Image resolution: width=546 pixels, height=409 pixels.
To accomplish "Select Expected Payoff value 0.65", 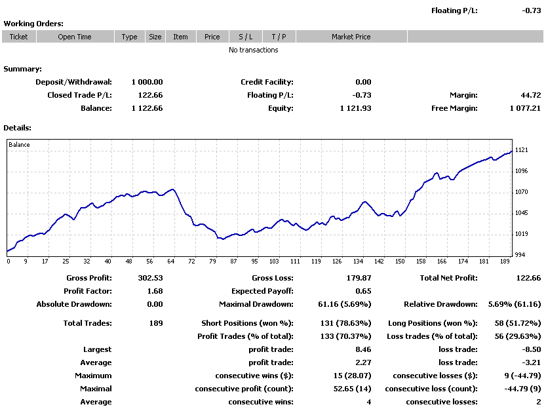I will (x=363, y=291).
